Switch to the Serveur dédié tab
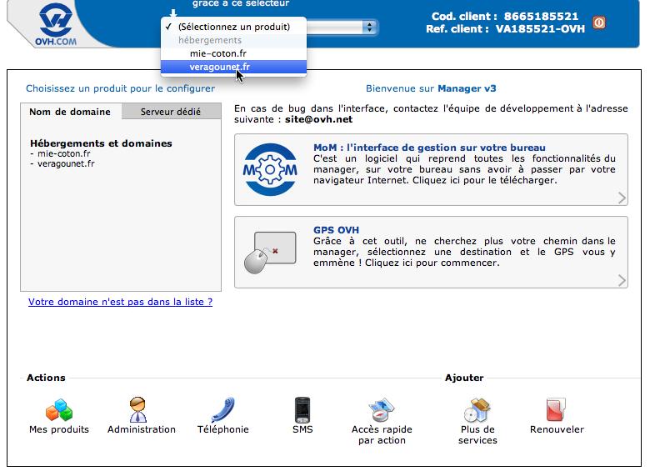The height and width of the screenshot is (471, 650). click(171, 112)
